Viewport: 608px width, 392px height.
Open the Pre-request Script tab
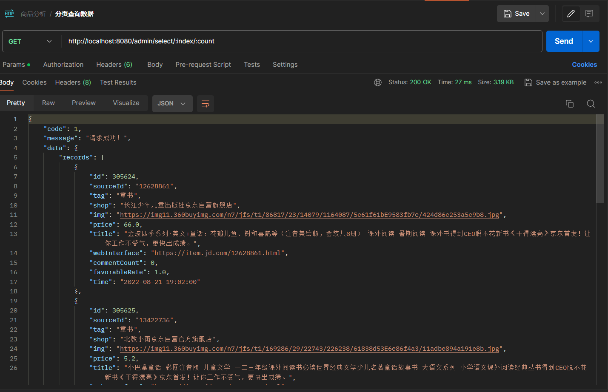(203, 65)
